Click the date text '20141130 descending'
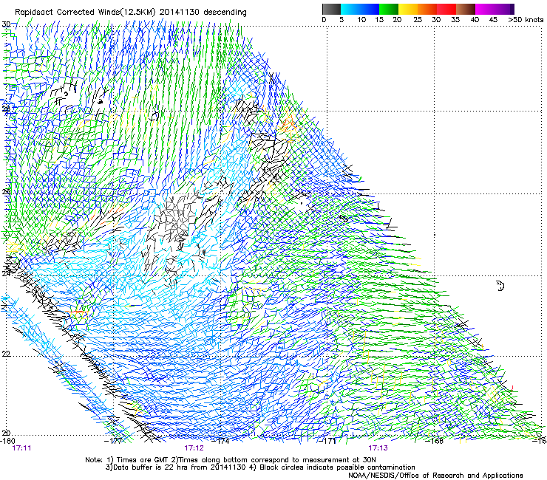The height and width of the screenshot is (480, 547). pos(203,13)
